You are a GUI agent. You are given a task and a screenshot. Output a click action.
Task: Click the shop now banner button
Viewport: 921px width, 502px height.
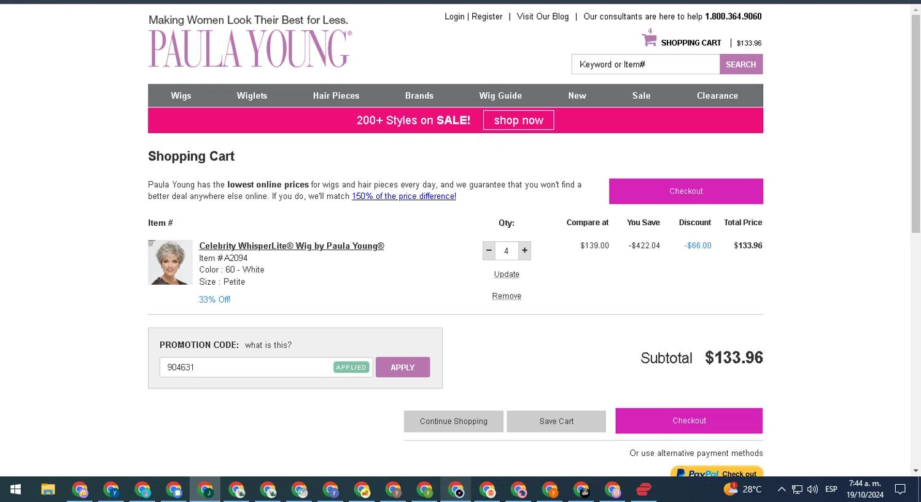[518, 120]
